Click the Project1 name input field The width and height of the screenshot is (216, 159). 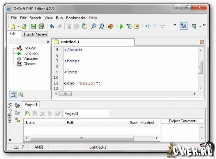click(86, 113)
